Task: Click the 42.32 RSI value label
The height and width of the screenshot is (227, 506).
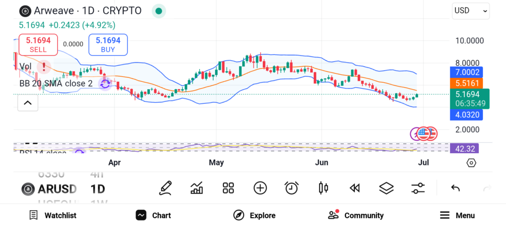Action: point(464,149)
